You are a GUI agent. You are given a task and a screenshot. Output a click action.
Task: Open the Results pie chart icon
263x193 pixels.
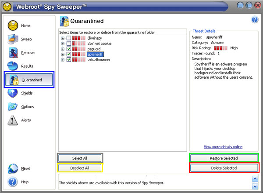pos(13,66)
